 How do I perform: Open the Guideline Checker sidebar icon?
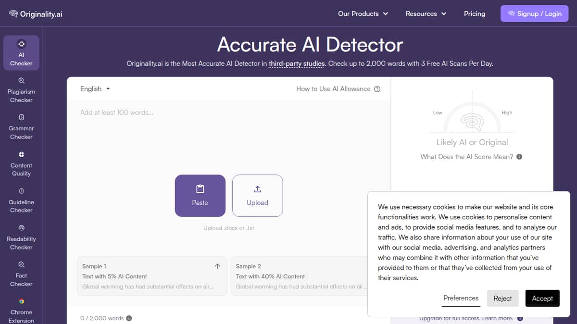[21, 191]
